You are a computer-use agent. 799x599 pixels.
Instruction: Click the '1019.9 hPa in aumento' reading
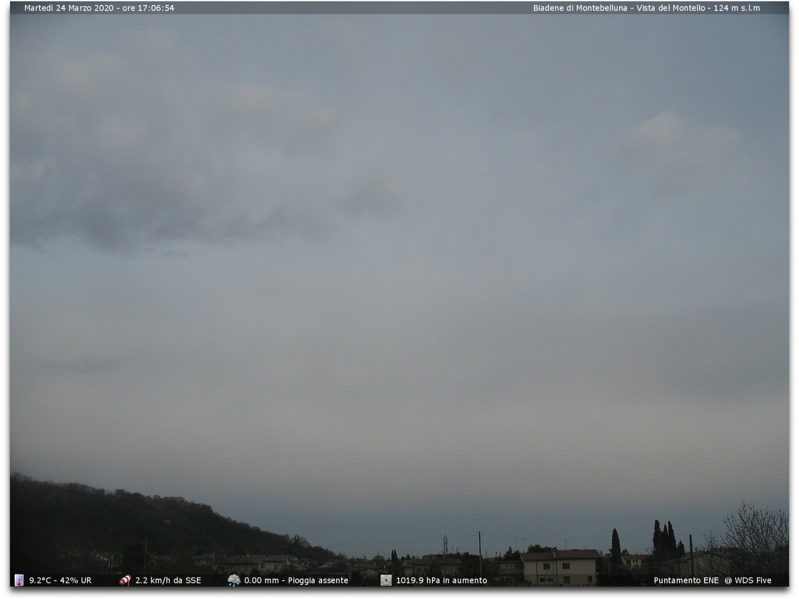point(441,581)
